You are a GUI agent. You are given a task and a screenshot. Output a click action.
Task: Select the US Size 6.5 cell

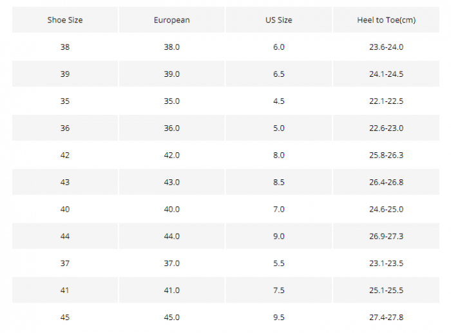click(x=278, y=74)
